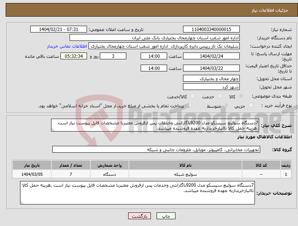Select the جزیی purchase type radio
This screenshot has width=298, height=226.
pos(251,105)
